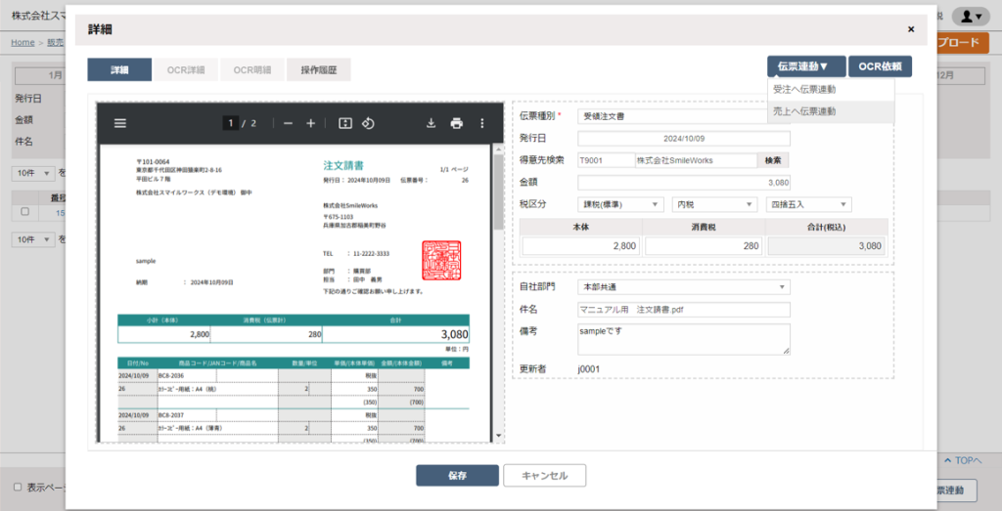
Task: Click the 件名 field
Action: [x=684, y=310]
